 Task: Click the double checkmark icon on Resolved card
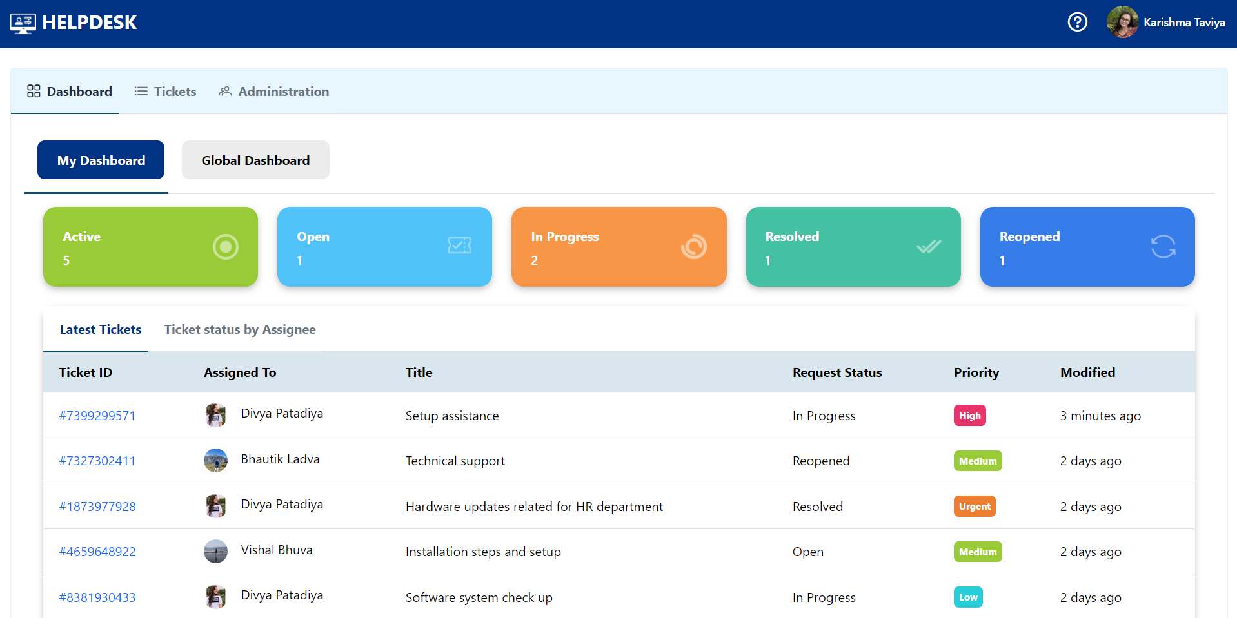[x=928, y=247]
